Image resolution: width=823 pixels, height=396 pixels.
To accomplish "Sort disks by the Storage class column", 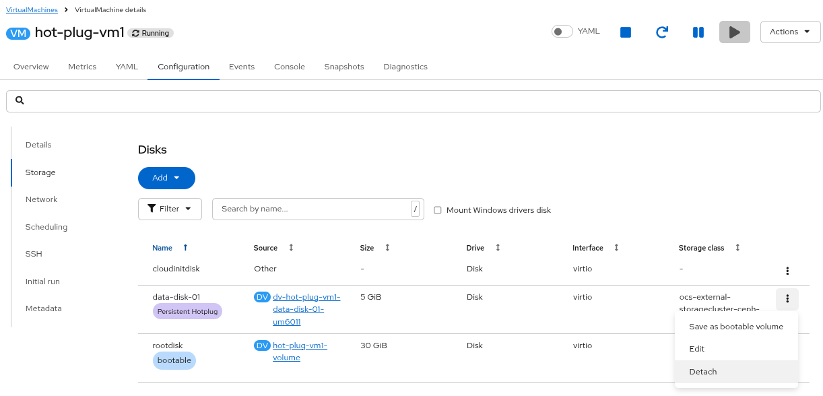I will [737, 248].
